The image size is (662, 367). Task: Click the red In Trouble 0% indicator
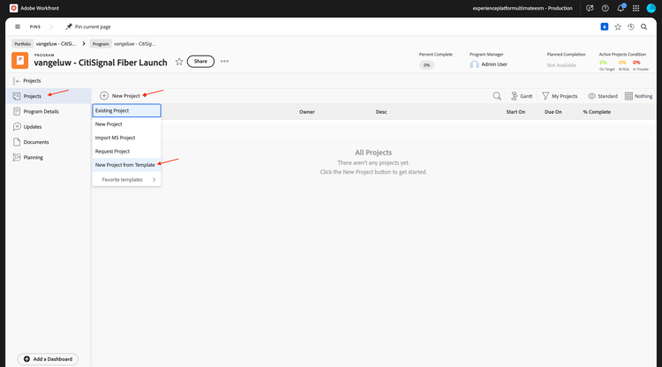tap(636, 63)
